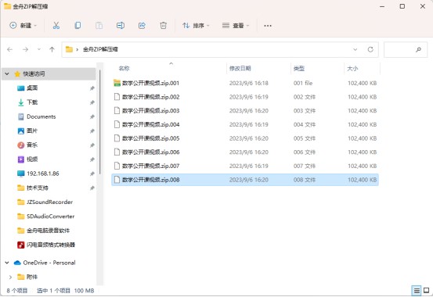Select file 数学公开课视频.zip.007

click(x=151, y=166)
